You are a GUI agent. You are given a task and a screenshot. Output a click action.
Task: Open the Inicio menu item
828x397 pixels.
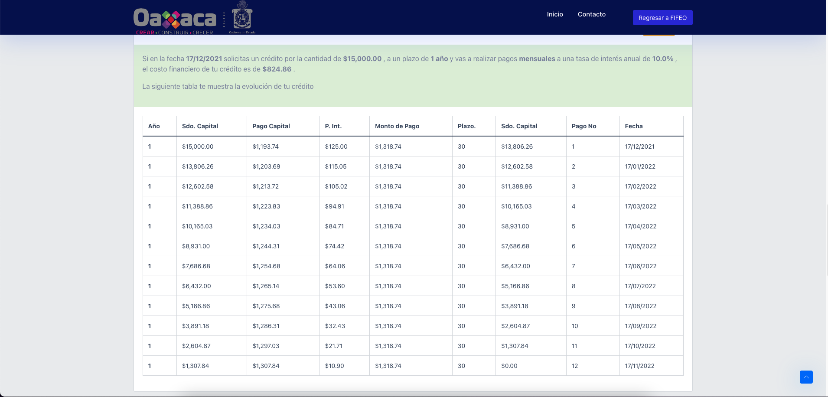[x=554, y=14]
